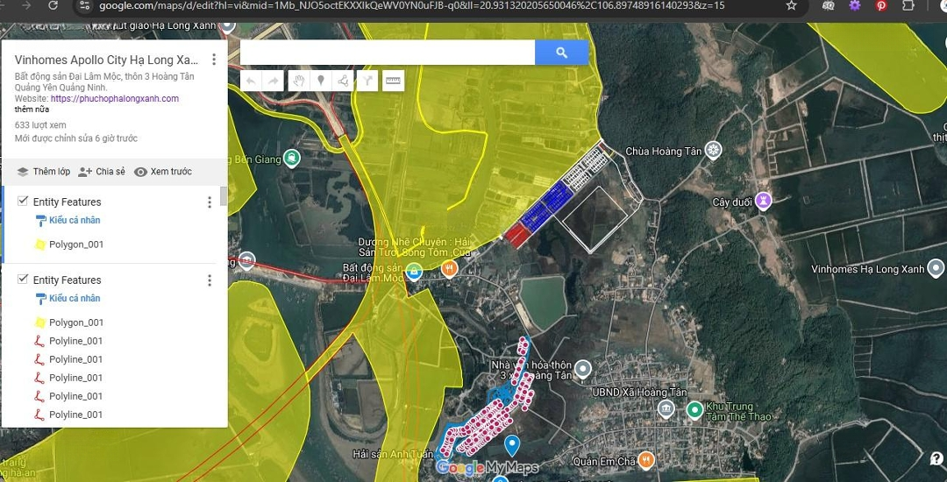Image resolution: width=947 pixels, height=482 pixels.
Task: Open the phuchophalongxanh.com website link
Action: (115, 98)
